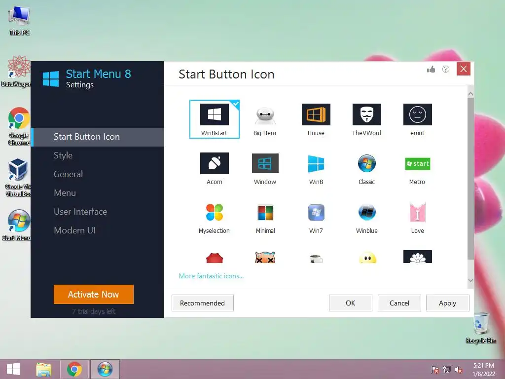Choose the emot face icon
This screenshot has height=379, width=505.
pos(417,119)
